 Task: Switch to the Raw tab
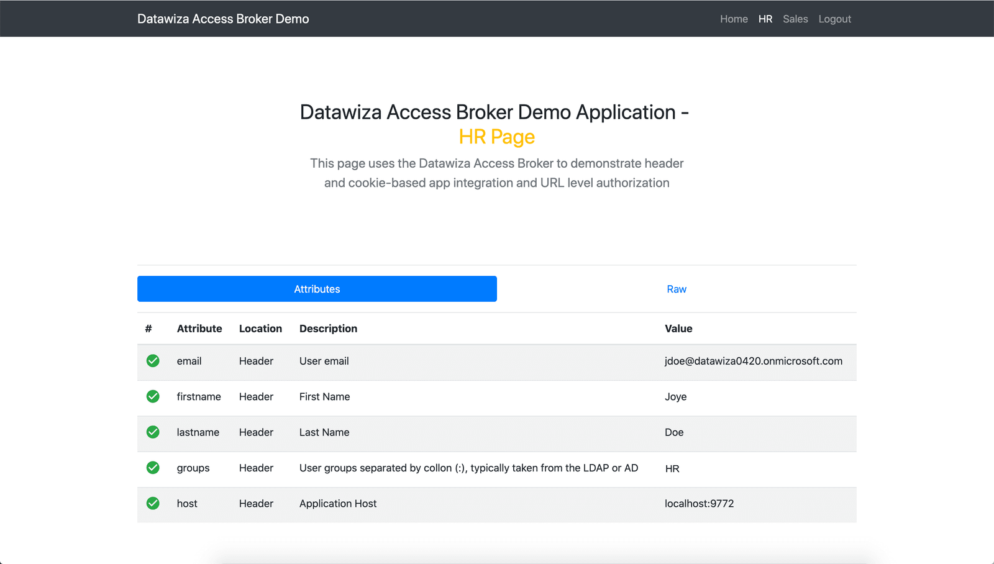(x=677, y=289)
